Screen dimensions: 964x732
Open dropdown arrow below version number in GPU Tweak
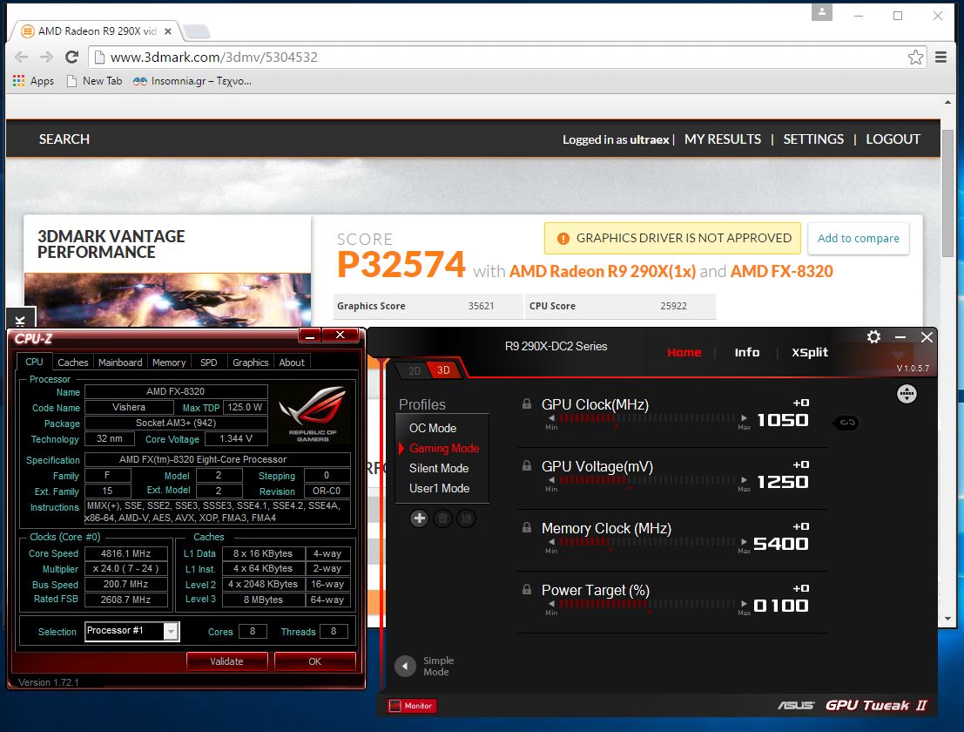898,356
